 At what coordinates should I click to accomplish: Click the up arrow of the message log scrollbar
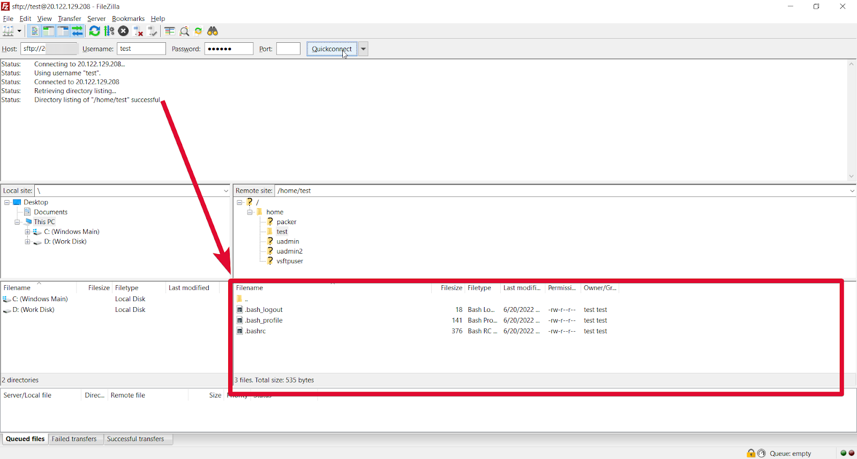pyautogui.click(x=851, y=64)
